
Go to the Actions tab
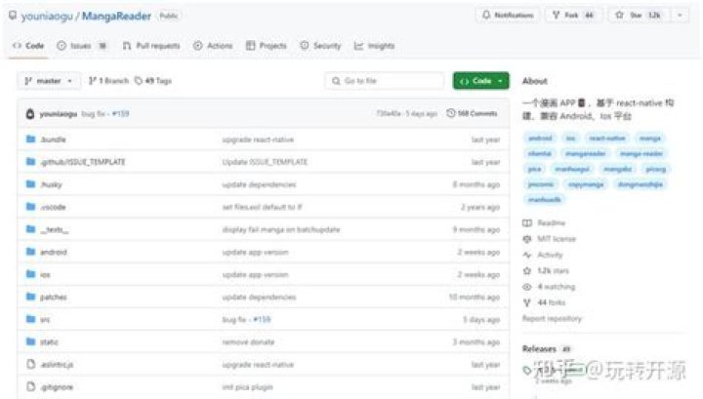point(213,46)
